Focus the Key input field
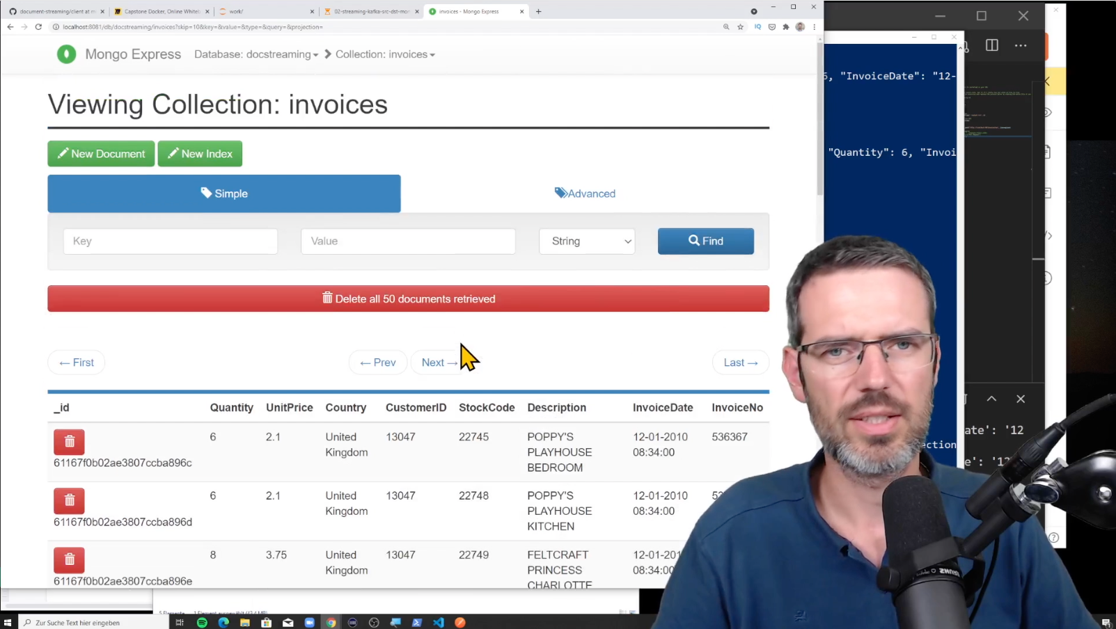This screenshot has width=1116, height=629. point(171,241)
